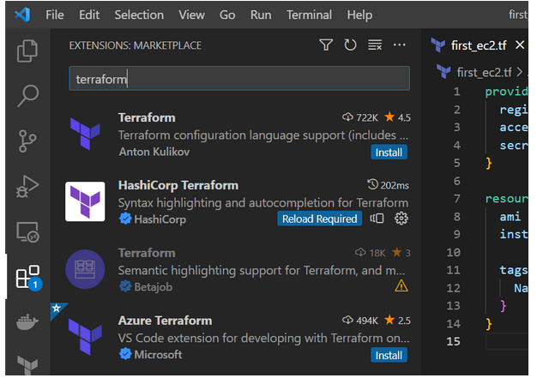Viewport: 537px width, 384px height.
Task: Click the 4.5 star rating
Action: pos(398,117)
